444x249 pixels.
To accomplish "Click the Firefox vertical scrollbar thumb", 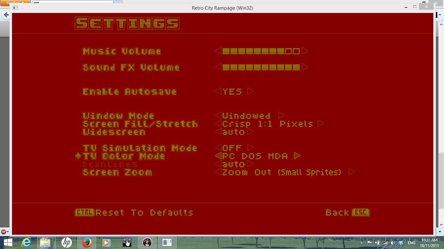I will (x=441, y=181).
